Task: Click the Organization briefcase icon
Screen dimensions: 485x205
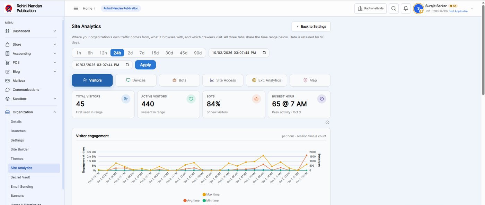Action: click(x=8, y=112)
